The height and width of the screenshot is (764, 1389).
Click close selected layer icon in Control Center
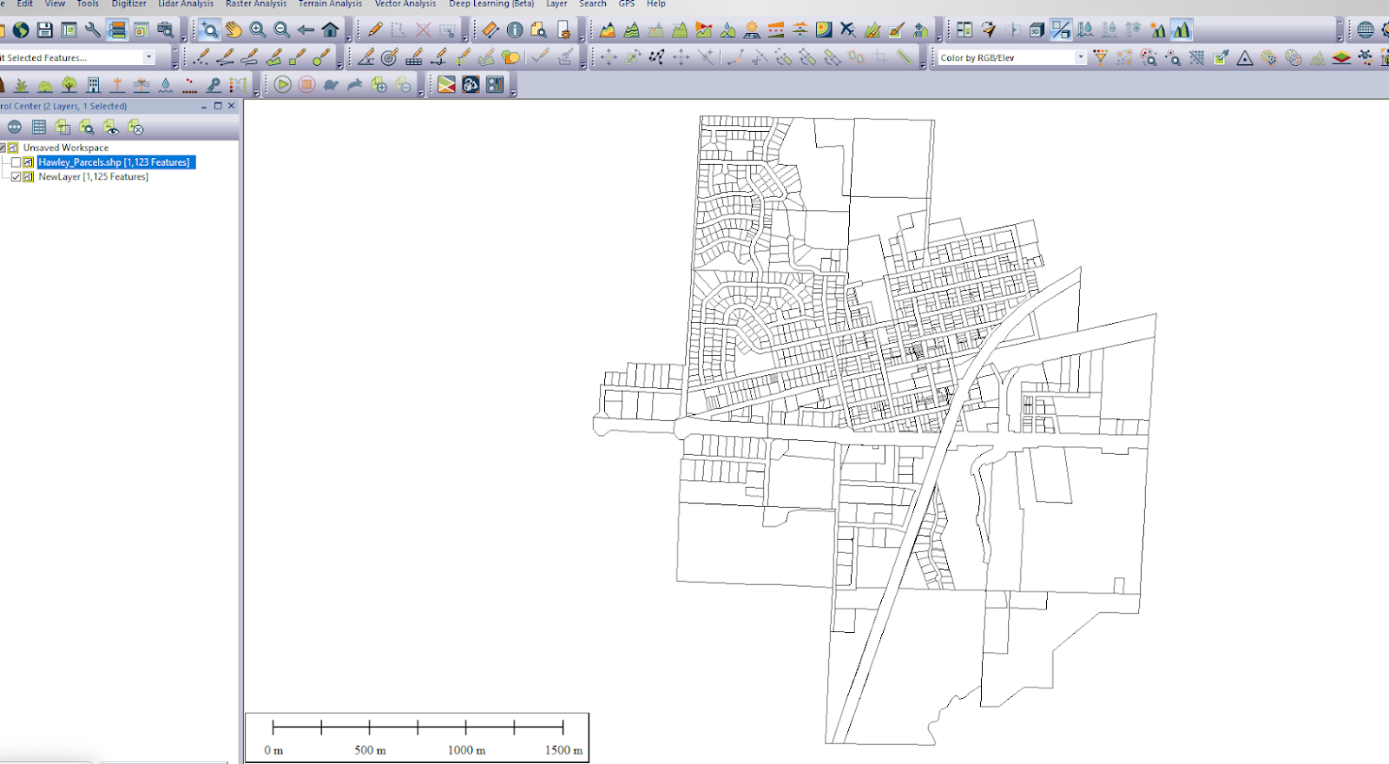135,128
